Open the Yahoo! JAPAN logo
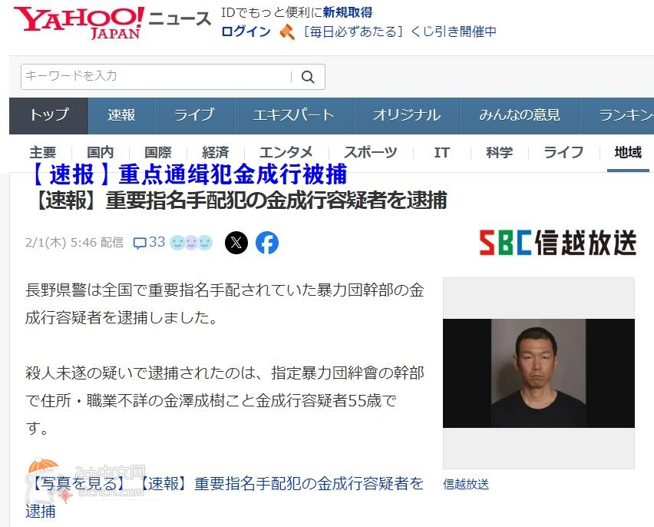The width and height of the screenshot is (654, 527). tap(79, 23)
